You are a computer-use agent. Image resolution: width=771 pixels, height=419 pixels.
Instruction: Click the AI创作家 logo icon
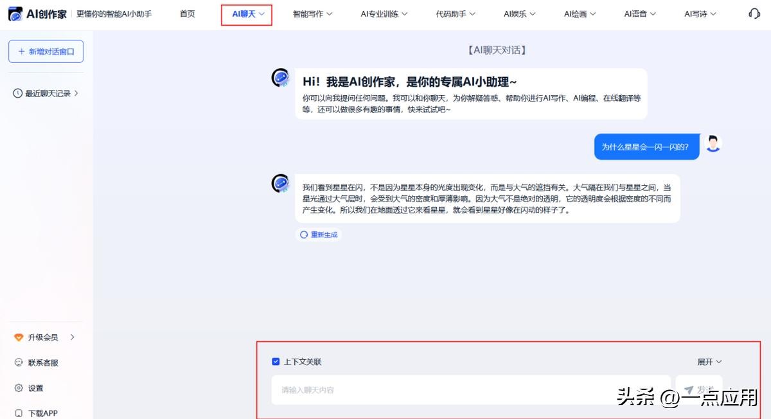coord(15,13)
